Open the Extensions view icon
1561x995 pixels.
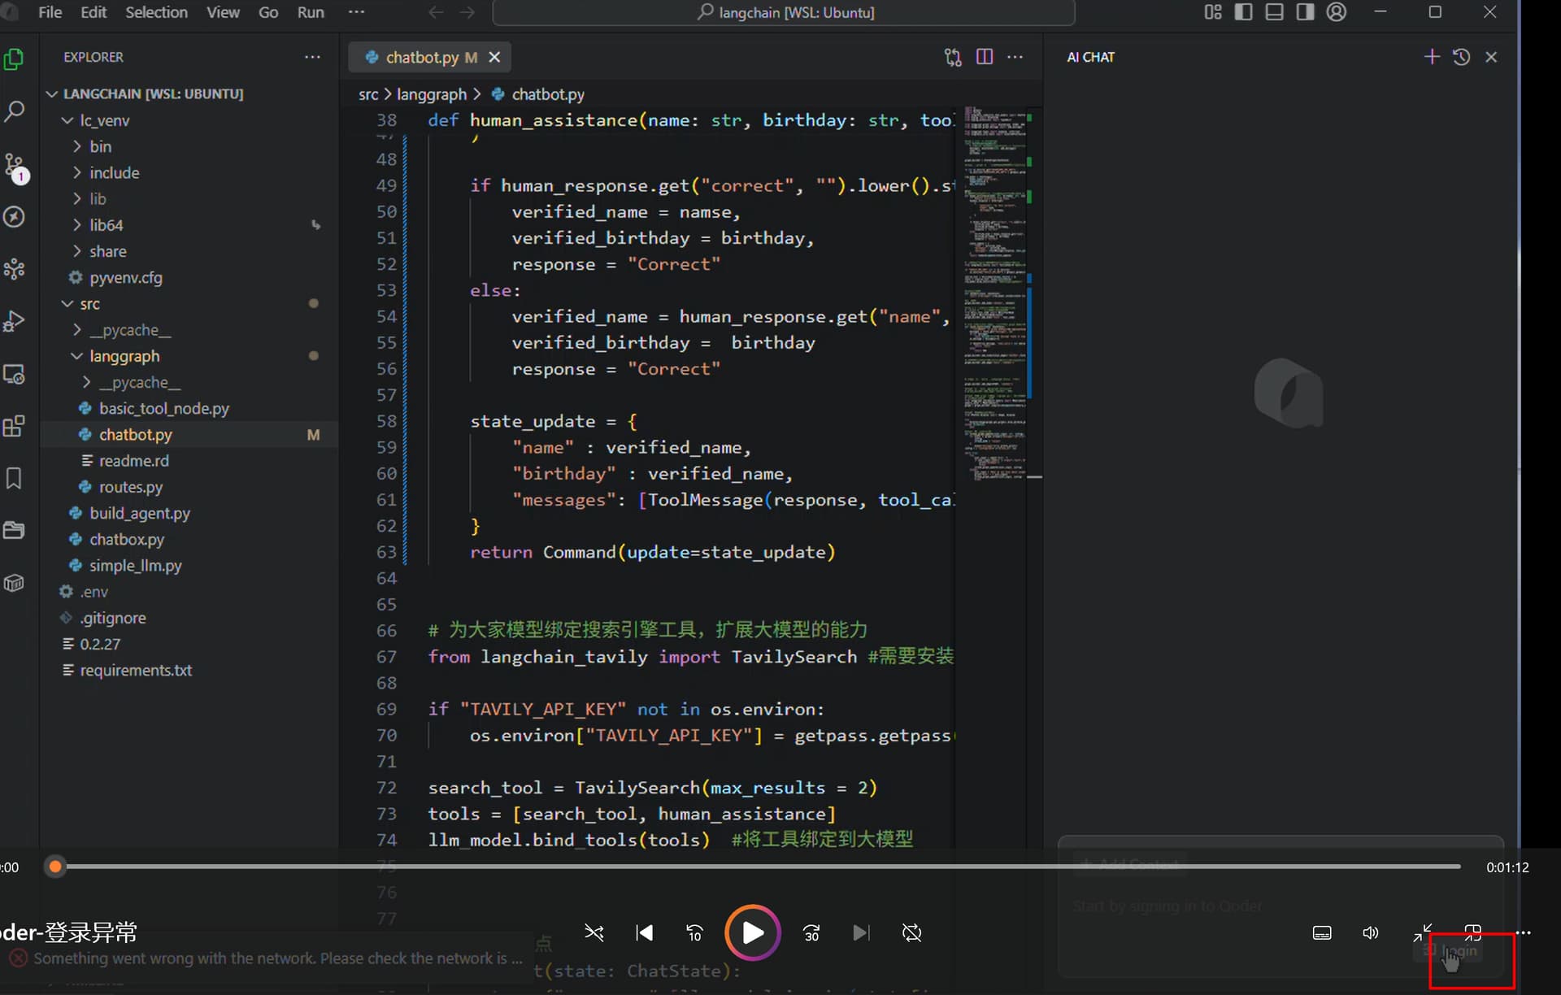[x=15, y=426]
